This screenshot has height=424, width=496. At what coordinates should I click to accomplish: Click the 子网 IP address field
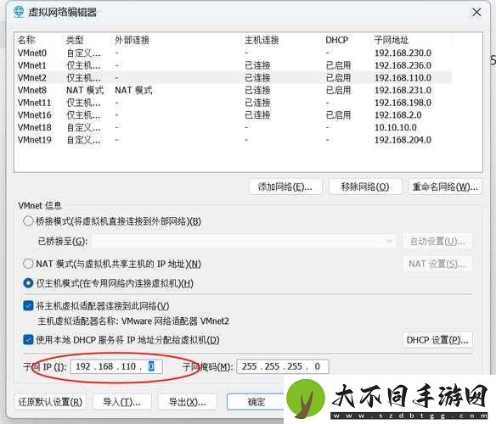(x=116, y=366)
